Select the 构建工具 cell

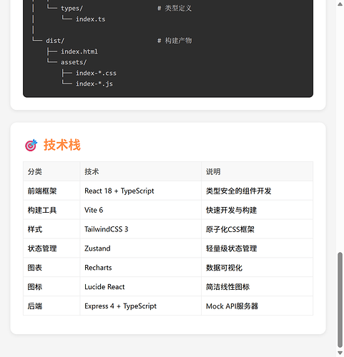[51, 210]
